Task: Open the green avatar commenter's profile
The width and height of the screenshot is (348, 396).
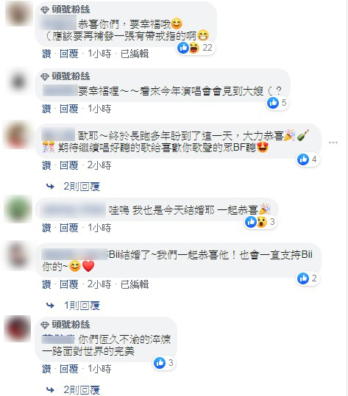Action: 18,209
